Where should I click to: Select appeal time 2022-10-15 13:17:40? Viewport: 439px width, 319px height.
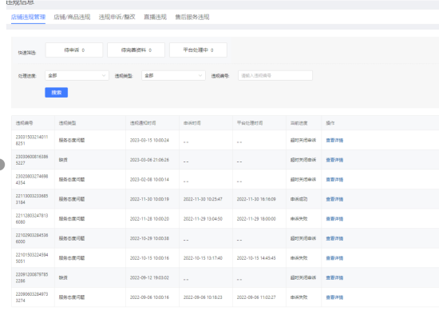[x=203, y=258]
